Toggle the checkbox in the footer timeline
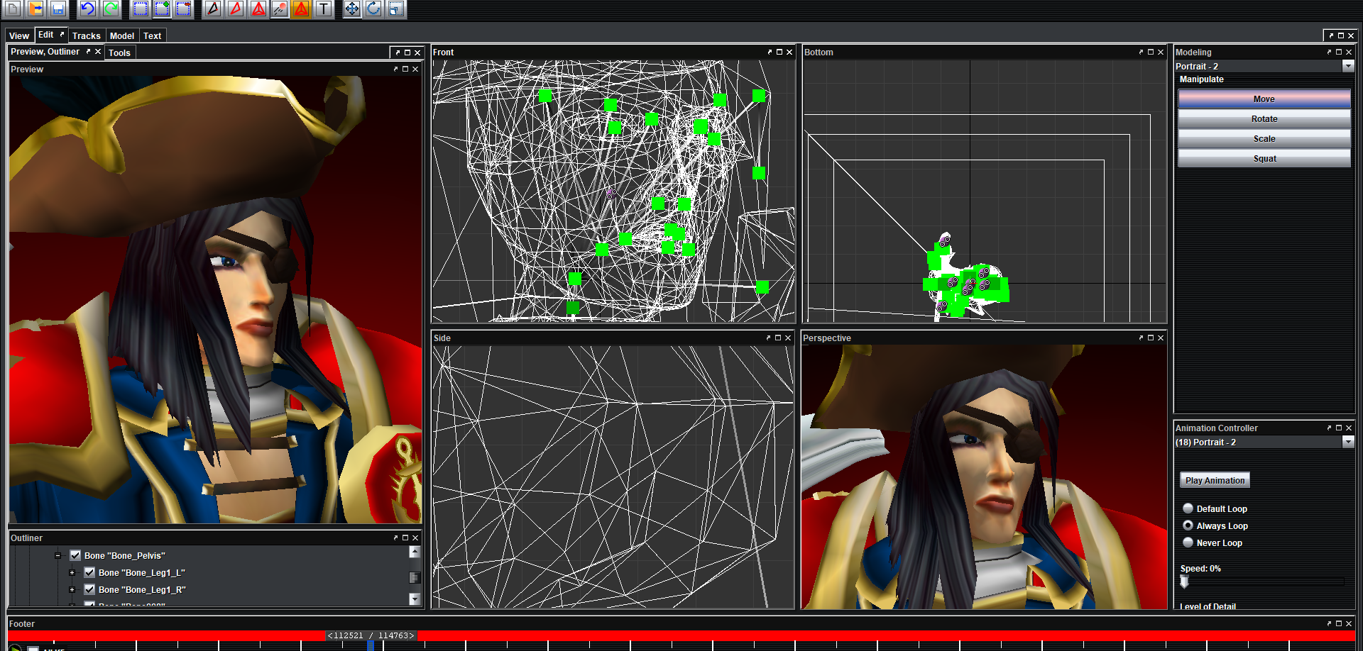Screen dimensions: 1363x651 pyautogui.click(x=33, y=648)
